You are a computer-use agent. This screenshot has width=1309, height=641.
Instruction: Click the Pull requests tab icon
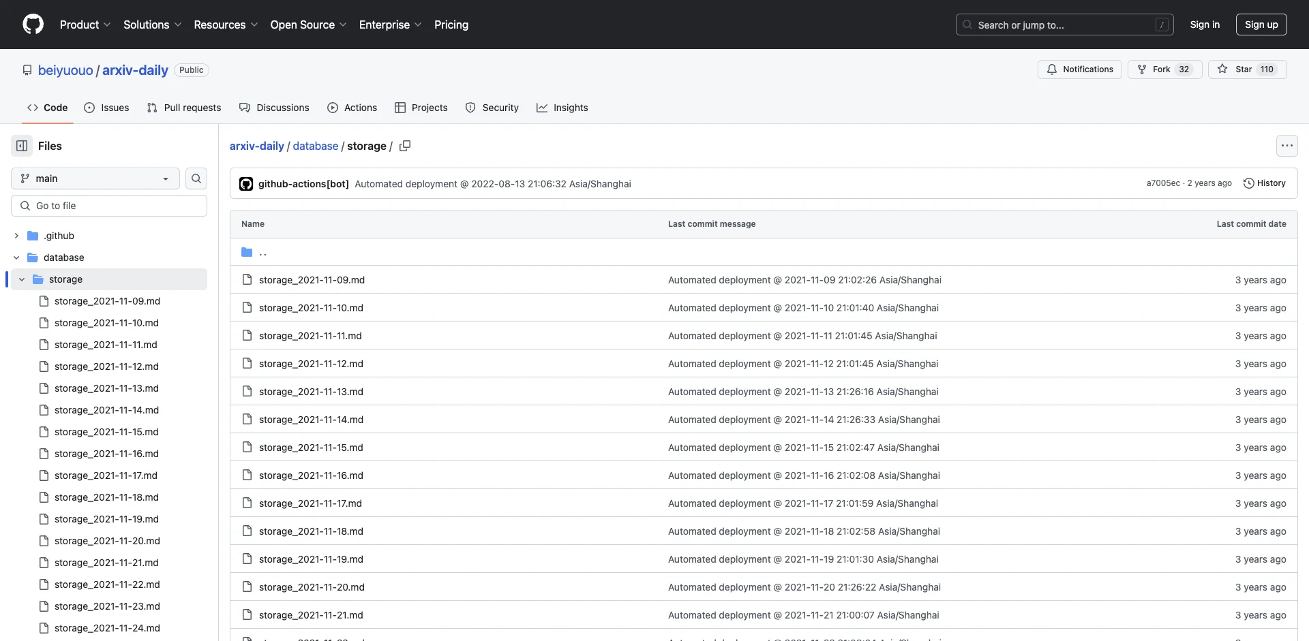click(x=152, y=108)
